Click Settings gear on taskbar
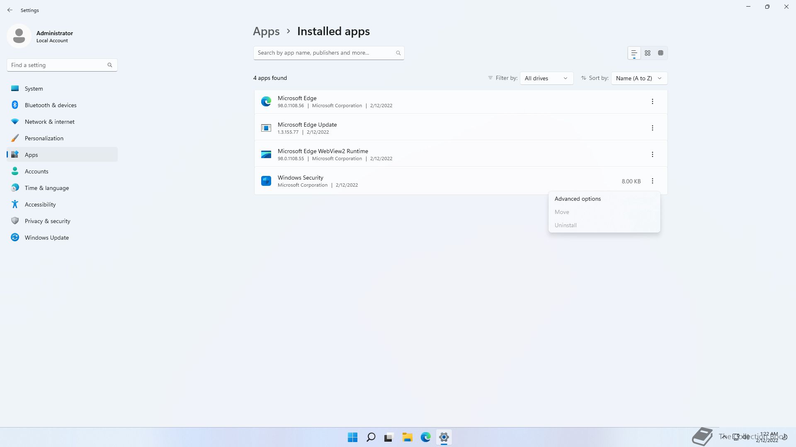 (444, 437)
